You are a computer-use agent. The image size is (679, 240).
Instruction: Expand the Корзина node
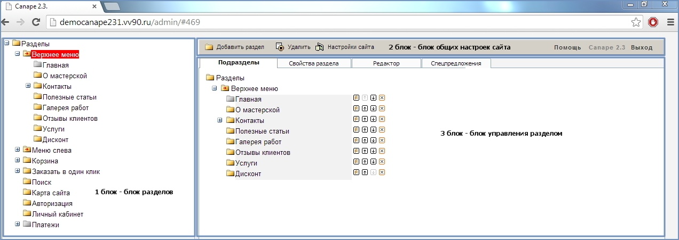click(18, 160)
